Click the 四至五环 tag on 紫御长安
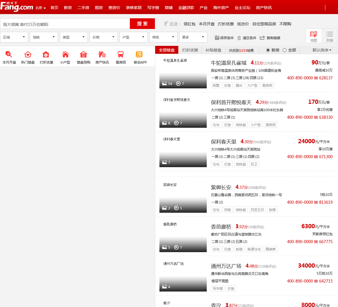Viewport: 338px width, 307px height. tap(257, 210)
